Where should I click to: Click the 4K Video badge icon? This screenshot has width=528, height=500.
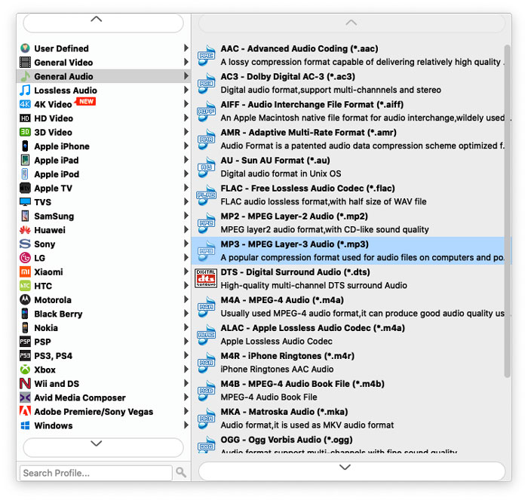click(25, 104)
